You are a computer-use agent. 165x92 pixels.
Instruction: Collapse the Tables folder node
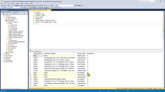click(7, 24)
